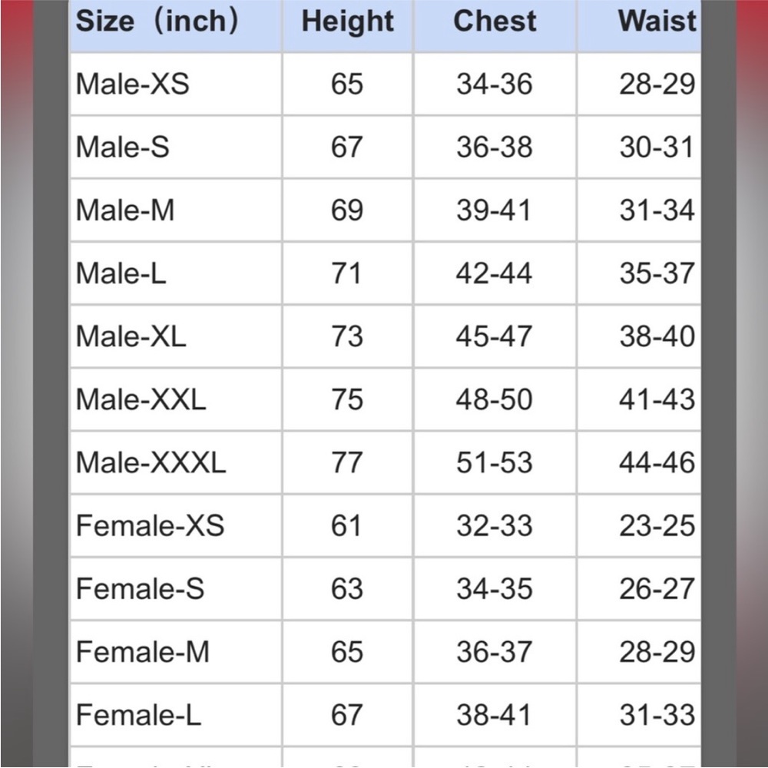This screenshot has width=768, height=768.
Task: Click the Male-XL waist value 38-40
Action: point(657,337)
